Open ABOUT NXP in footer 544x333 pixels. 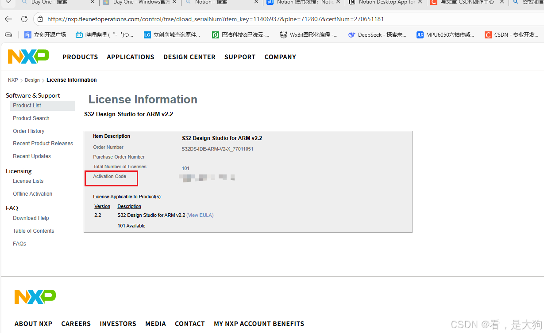tap(33, 324)
